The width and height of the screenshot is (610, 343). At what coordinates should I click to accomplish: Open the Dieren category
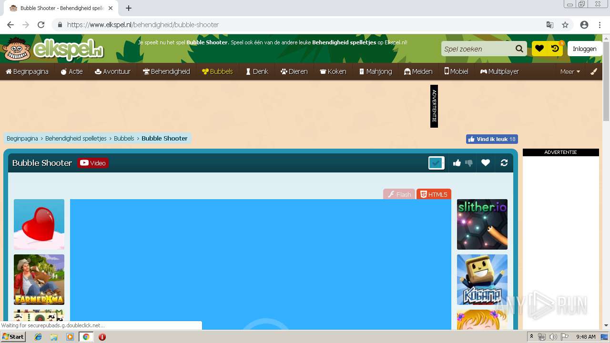point(294,71)
